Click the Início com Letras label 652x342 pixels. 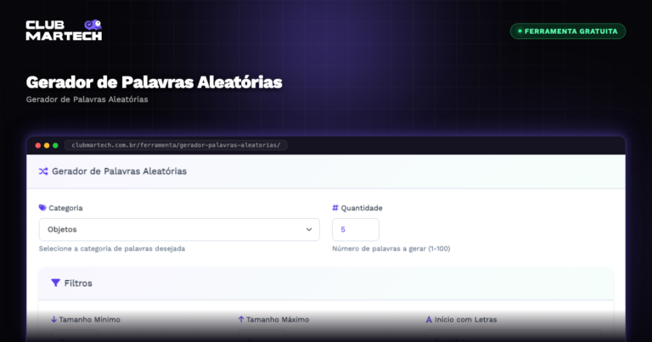466,320
